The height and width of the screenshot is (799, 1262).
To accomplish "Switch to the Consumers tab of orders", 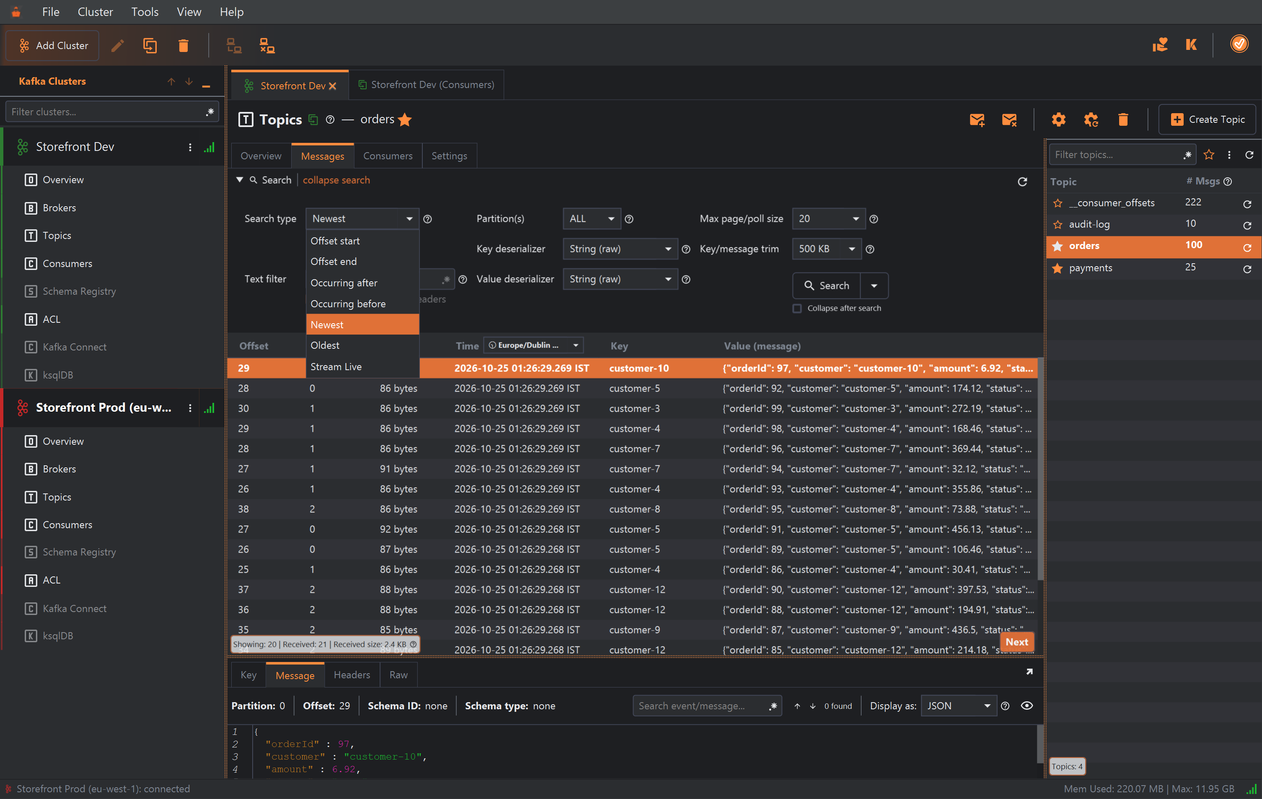I will [387, 156].
